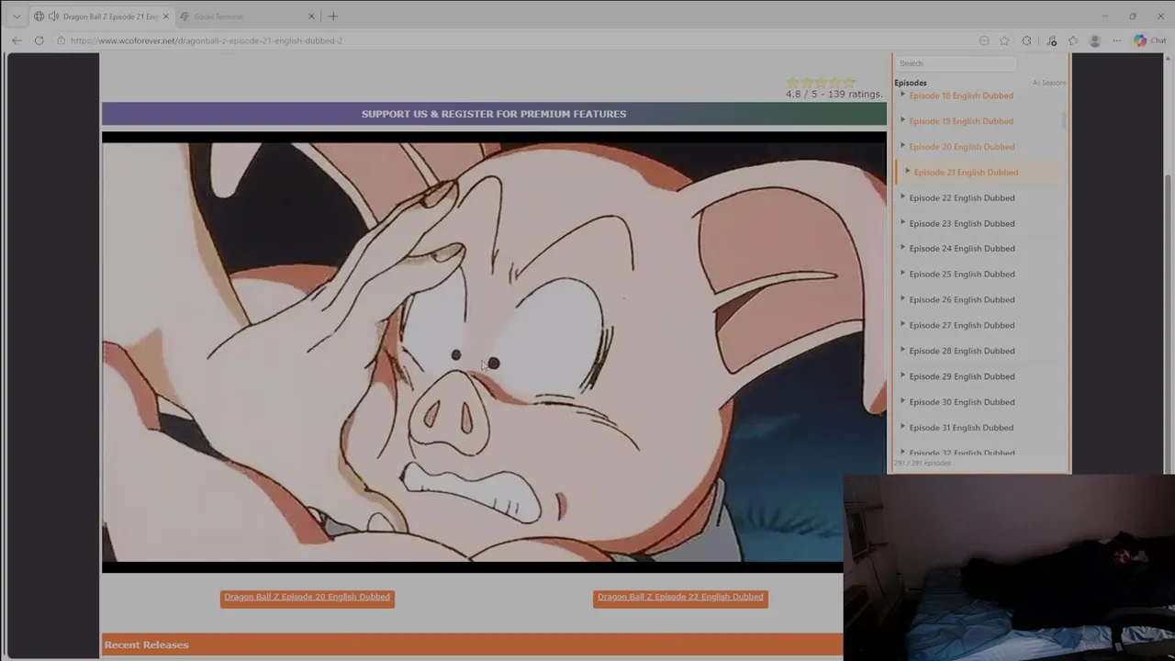Click the 4.8 / 5 - 139 ratings text

tap(834, 95)
